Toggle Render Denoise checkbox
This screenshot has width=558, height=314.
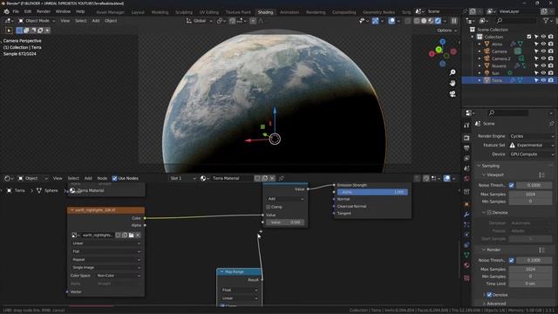pyautogui.click(x=489, y=295)
